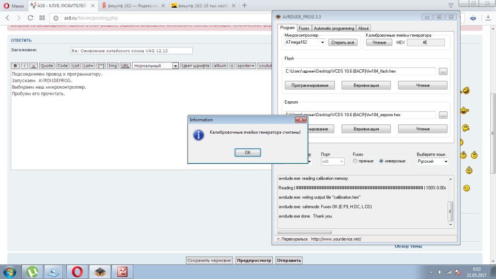Image resolution: width=496 pixels, height=279 pixels.
Task: Click the HEX calibration value field 4E
Action: point(425,43)
